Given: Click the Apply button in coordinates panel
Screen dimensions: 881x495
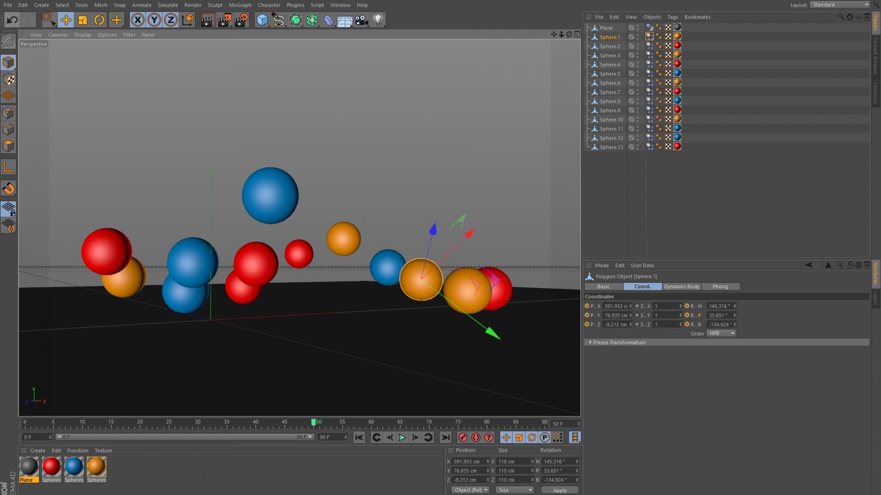Looking at the screenshot, I should click(559, 490).
